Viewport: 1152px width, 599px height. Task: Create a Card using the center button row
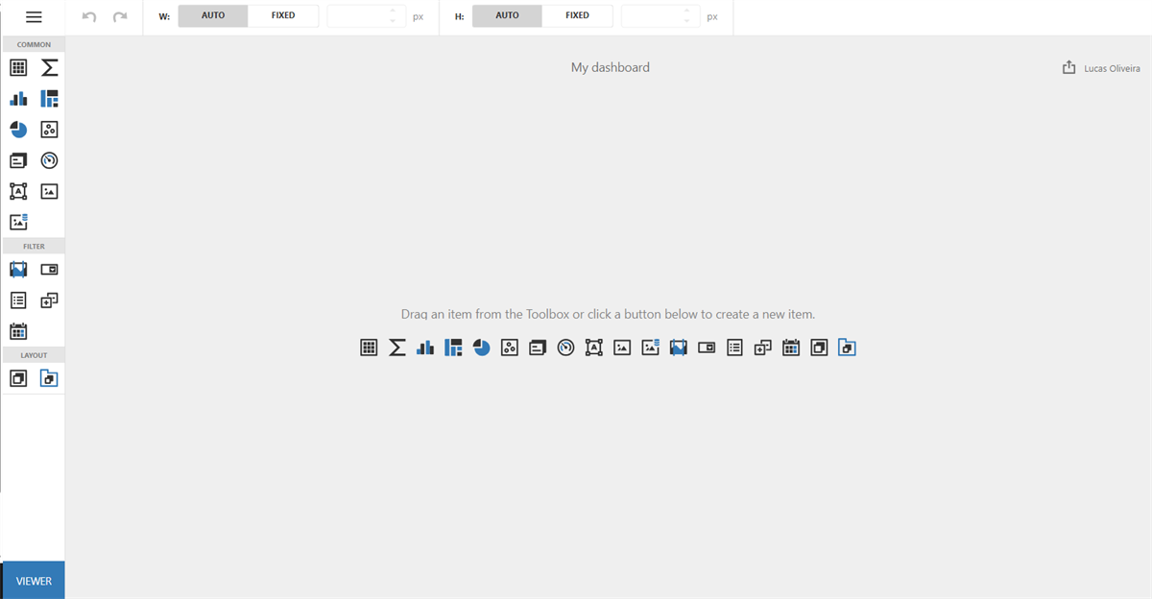538,347
